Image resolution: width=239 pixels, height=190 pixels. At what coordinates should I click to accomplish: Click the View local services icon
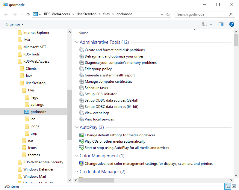81,119
